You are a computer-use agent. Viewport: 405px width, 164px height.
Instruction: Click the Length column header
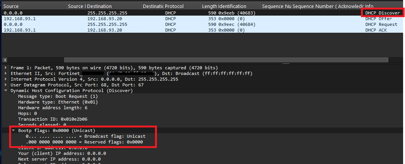click(209, 6)
